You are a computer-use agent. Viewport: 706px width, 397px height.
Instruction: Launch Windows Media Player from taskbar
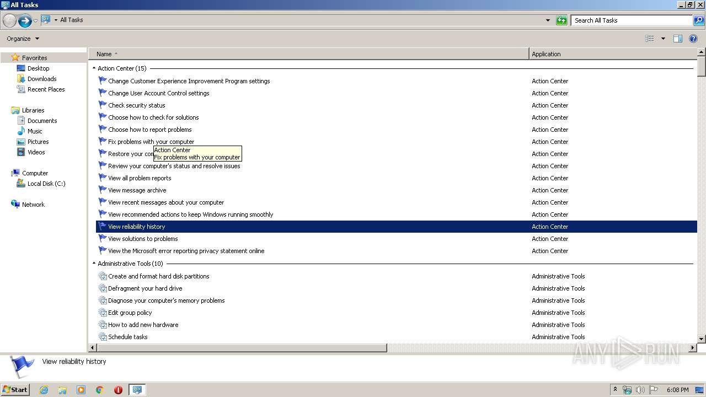[x=81, y=390]
